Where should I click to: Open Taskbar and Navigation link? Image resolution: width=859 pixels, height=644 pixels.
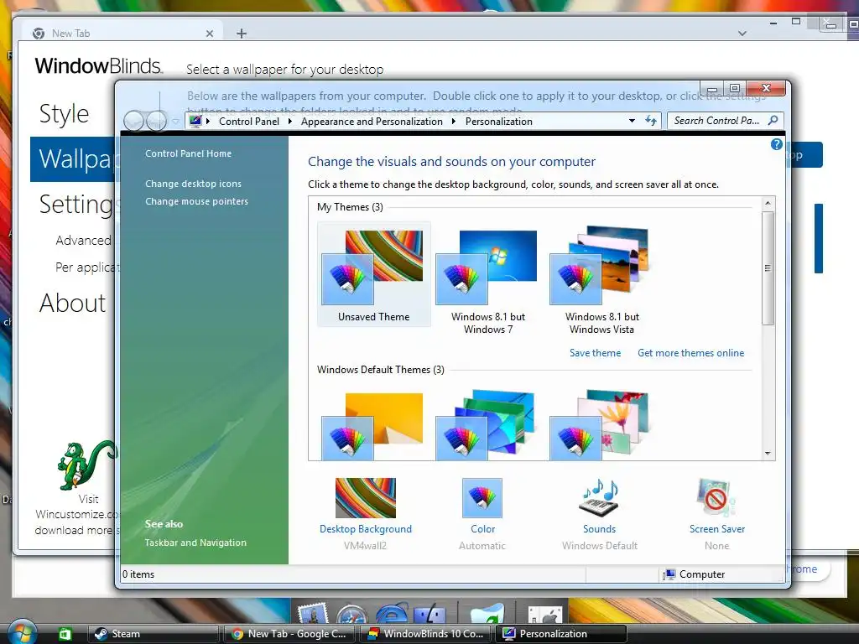point(195,543)
